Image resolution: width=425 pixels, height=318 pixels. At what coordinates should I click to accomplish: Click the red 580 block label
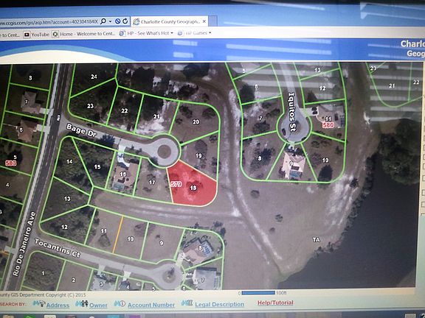(328, 125)
